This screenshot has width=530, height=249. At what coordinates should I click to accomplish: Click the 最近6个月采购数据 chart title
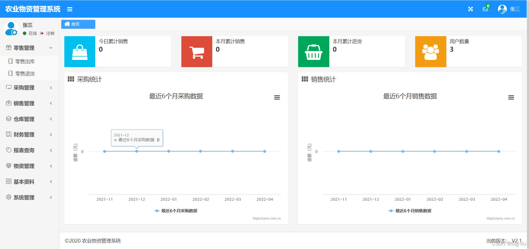176,96
